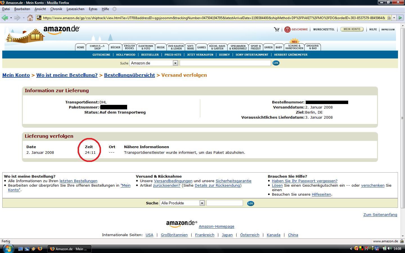The height and width of the screenshot is (253, 405).
Task: Select the BÜCHER navigation tab
Action: tap(115, 47)
